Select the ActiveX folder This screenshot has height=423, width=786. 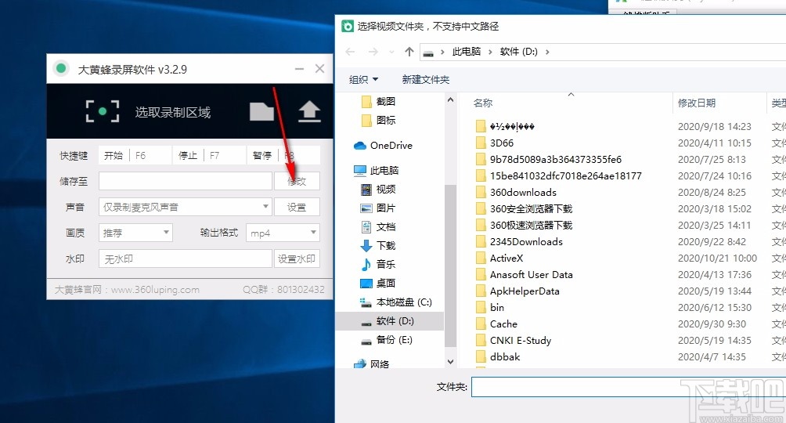click(507, 258)
